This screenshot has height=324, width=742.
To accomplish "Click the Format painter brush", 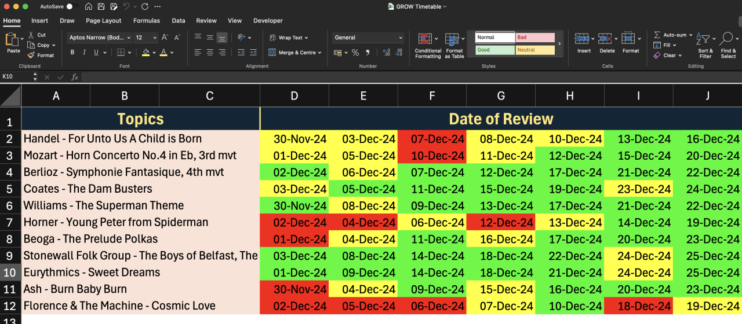I will tap(31, 55).
